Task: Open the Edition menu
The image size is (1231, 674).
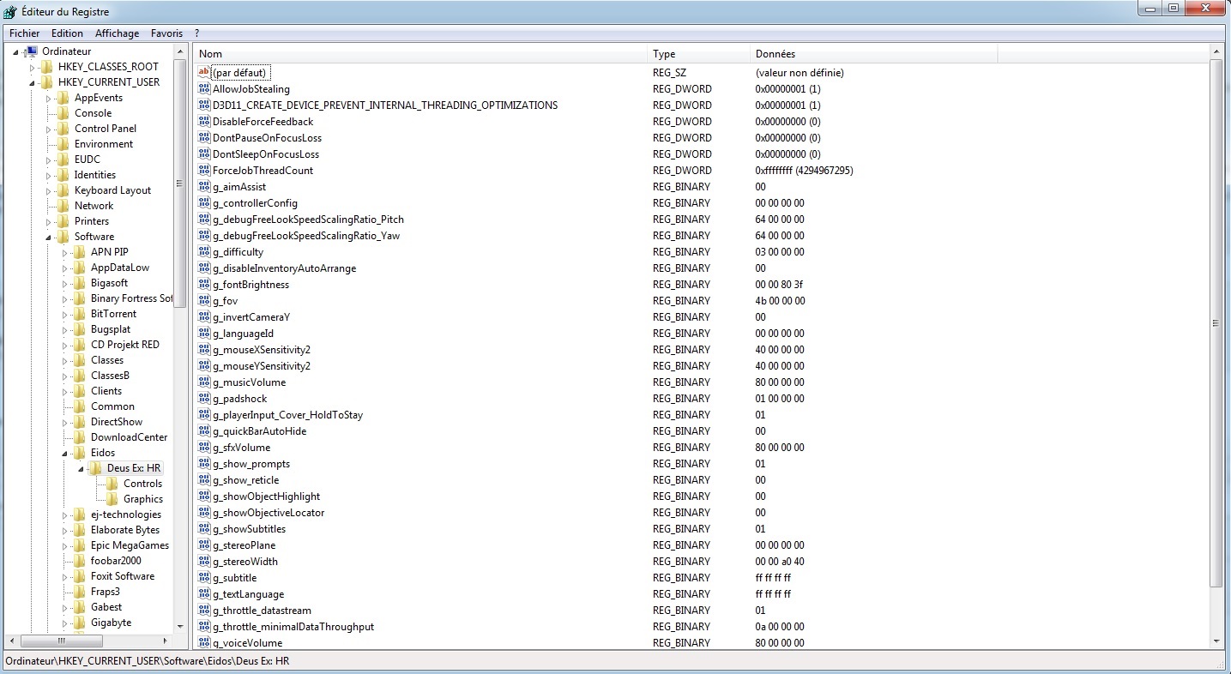Action: [x=67, y=33]
